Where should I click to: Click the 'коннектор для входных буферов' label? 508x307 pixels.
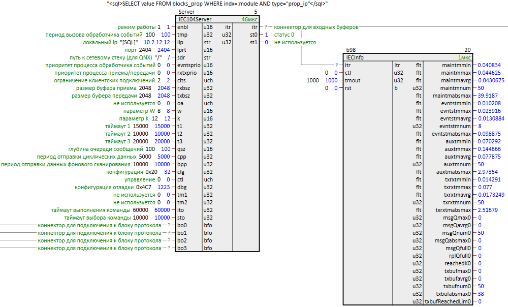click(316, 27)
